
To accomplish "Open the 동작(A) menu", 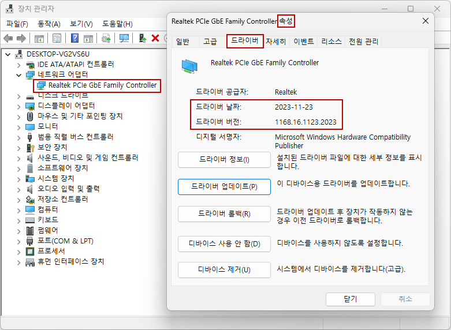I will [49, 24].
